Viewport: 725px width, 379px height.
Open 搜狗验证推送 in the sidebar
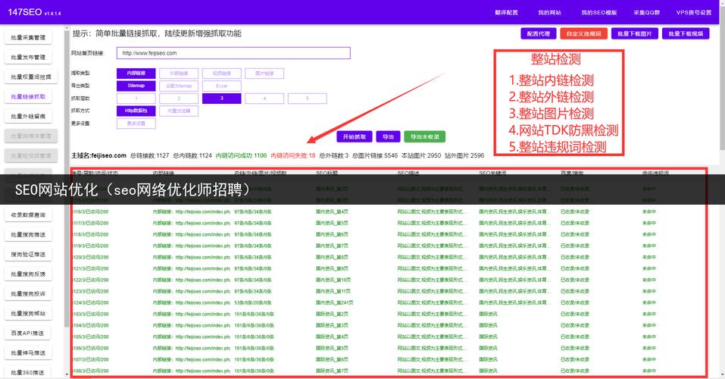28,254
